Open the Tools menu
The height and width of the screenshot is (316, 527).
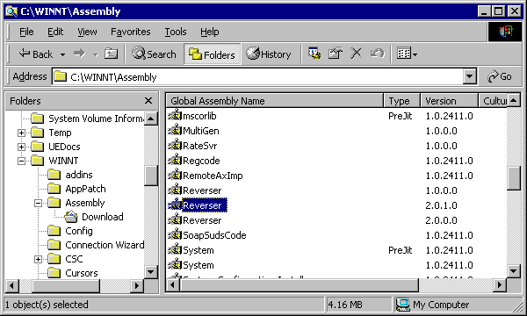pyautogui.click(x=176, y=32)
